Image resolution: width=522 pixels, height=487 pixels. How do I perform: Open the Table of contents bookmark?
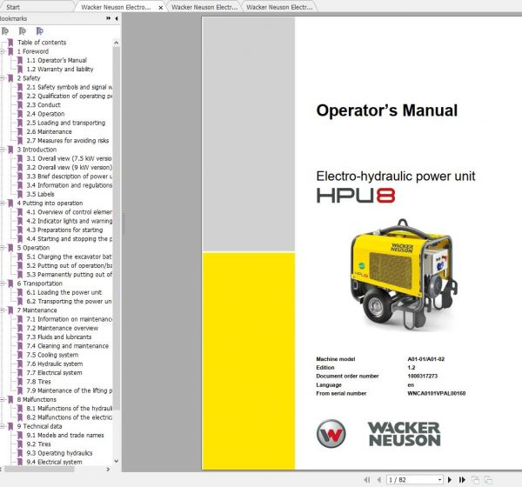click(x=42, y=43)
